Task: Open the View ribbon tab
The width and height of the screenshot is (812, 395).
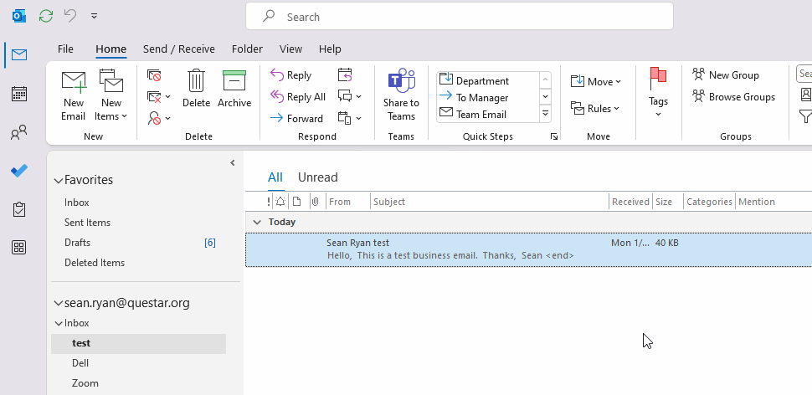Action: [x=290, y=49]
